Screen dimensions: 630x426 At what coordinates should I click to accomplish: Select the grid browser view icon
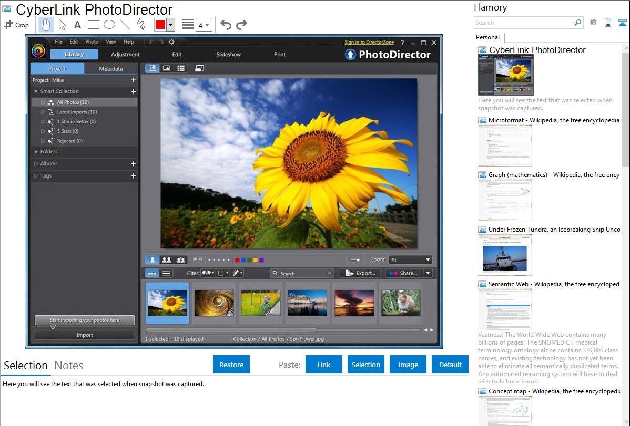point(181,69)
